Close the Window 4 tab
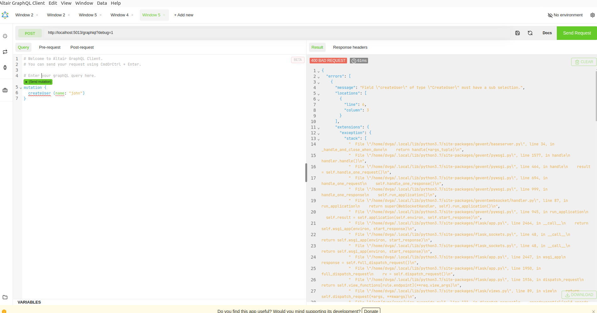Screen dimensions: 597x313 (132, 15)
